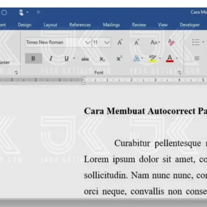Align paragraph text left
207x207 pixels.
(197, 59)
